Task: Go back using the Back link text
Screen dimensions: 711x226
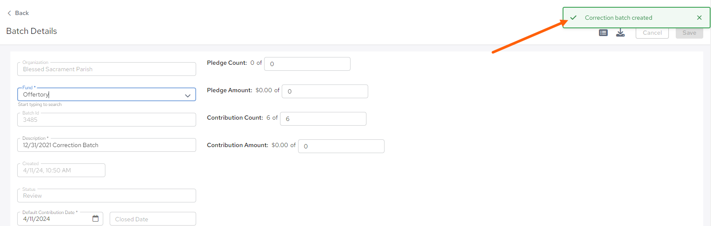Action: [x=22, y=13]
